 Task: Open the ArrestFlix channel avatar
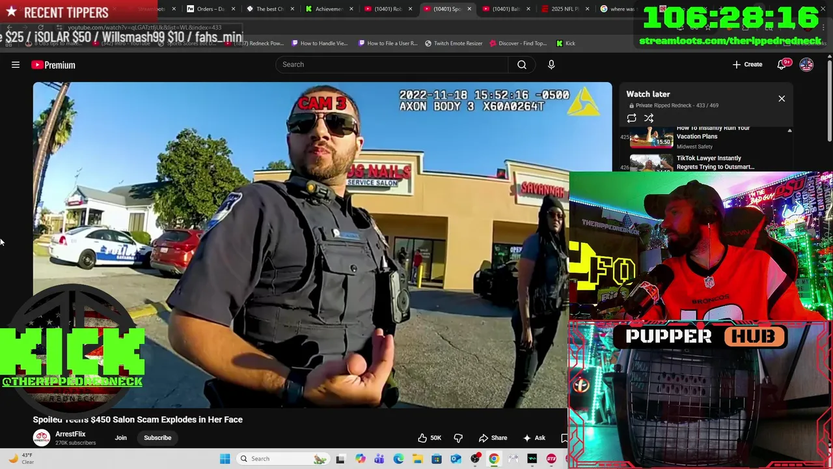[x=42, y=438]
